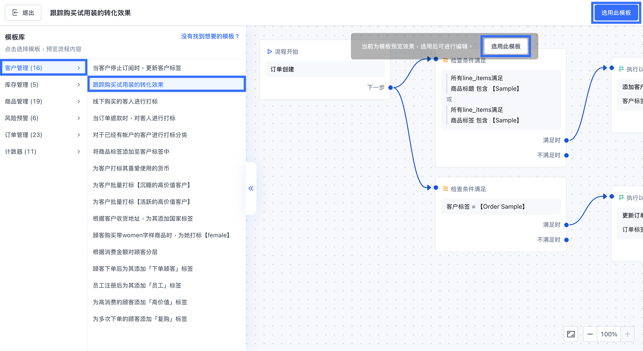Click 选用此模板 in the preview banner
This screenshot has height=351, width=643.
tap(506, 46)
